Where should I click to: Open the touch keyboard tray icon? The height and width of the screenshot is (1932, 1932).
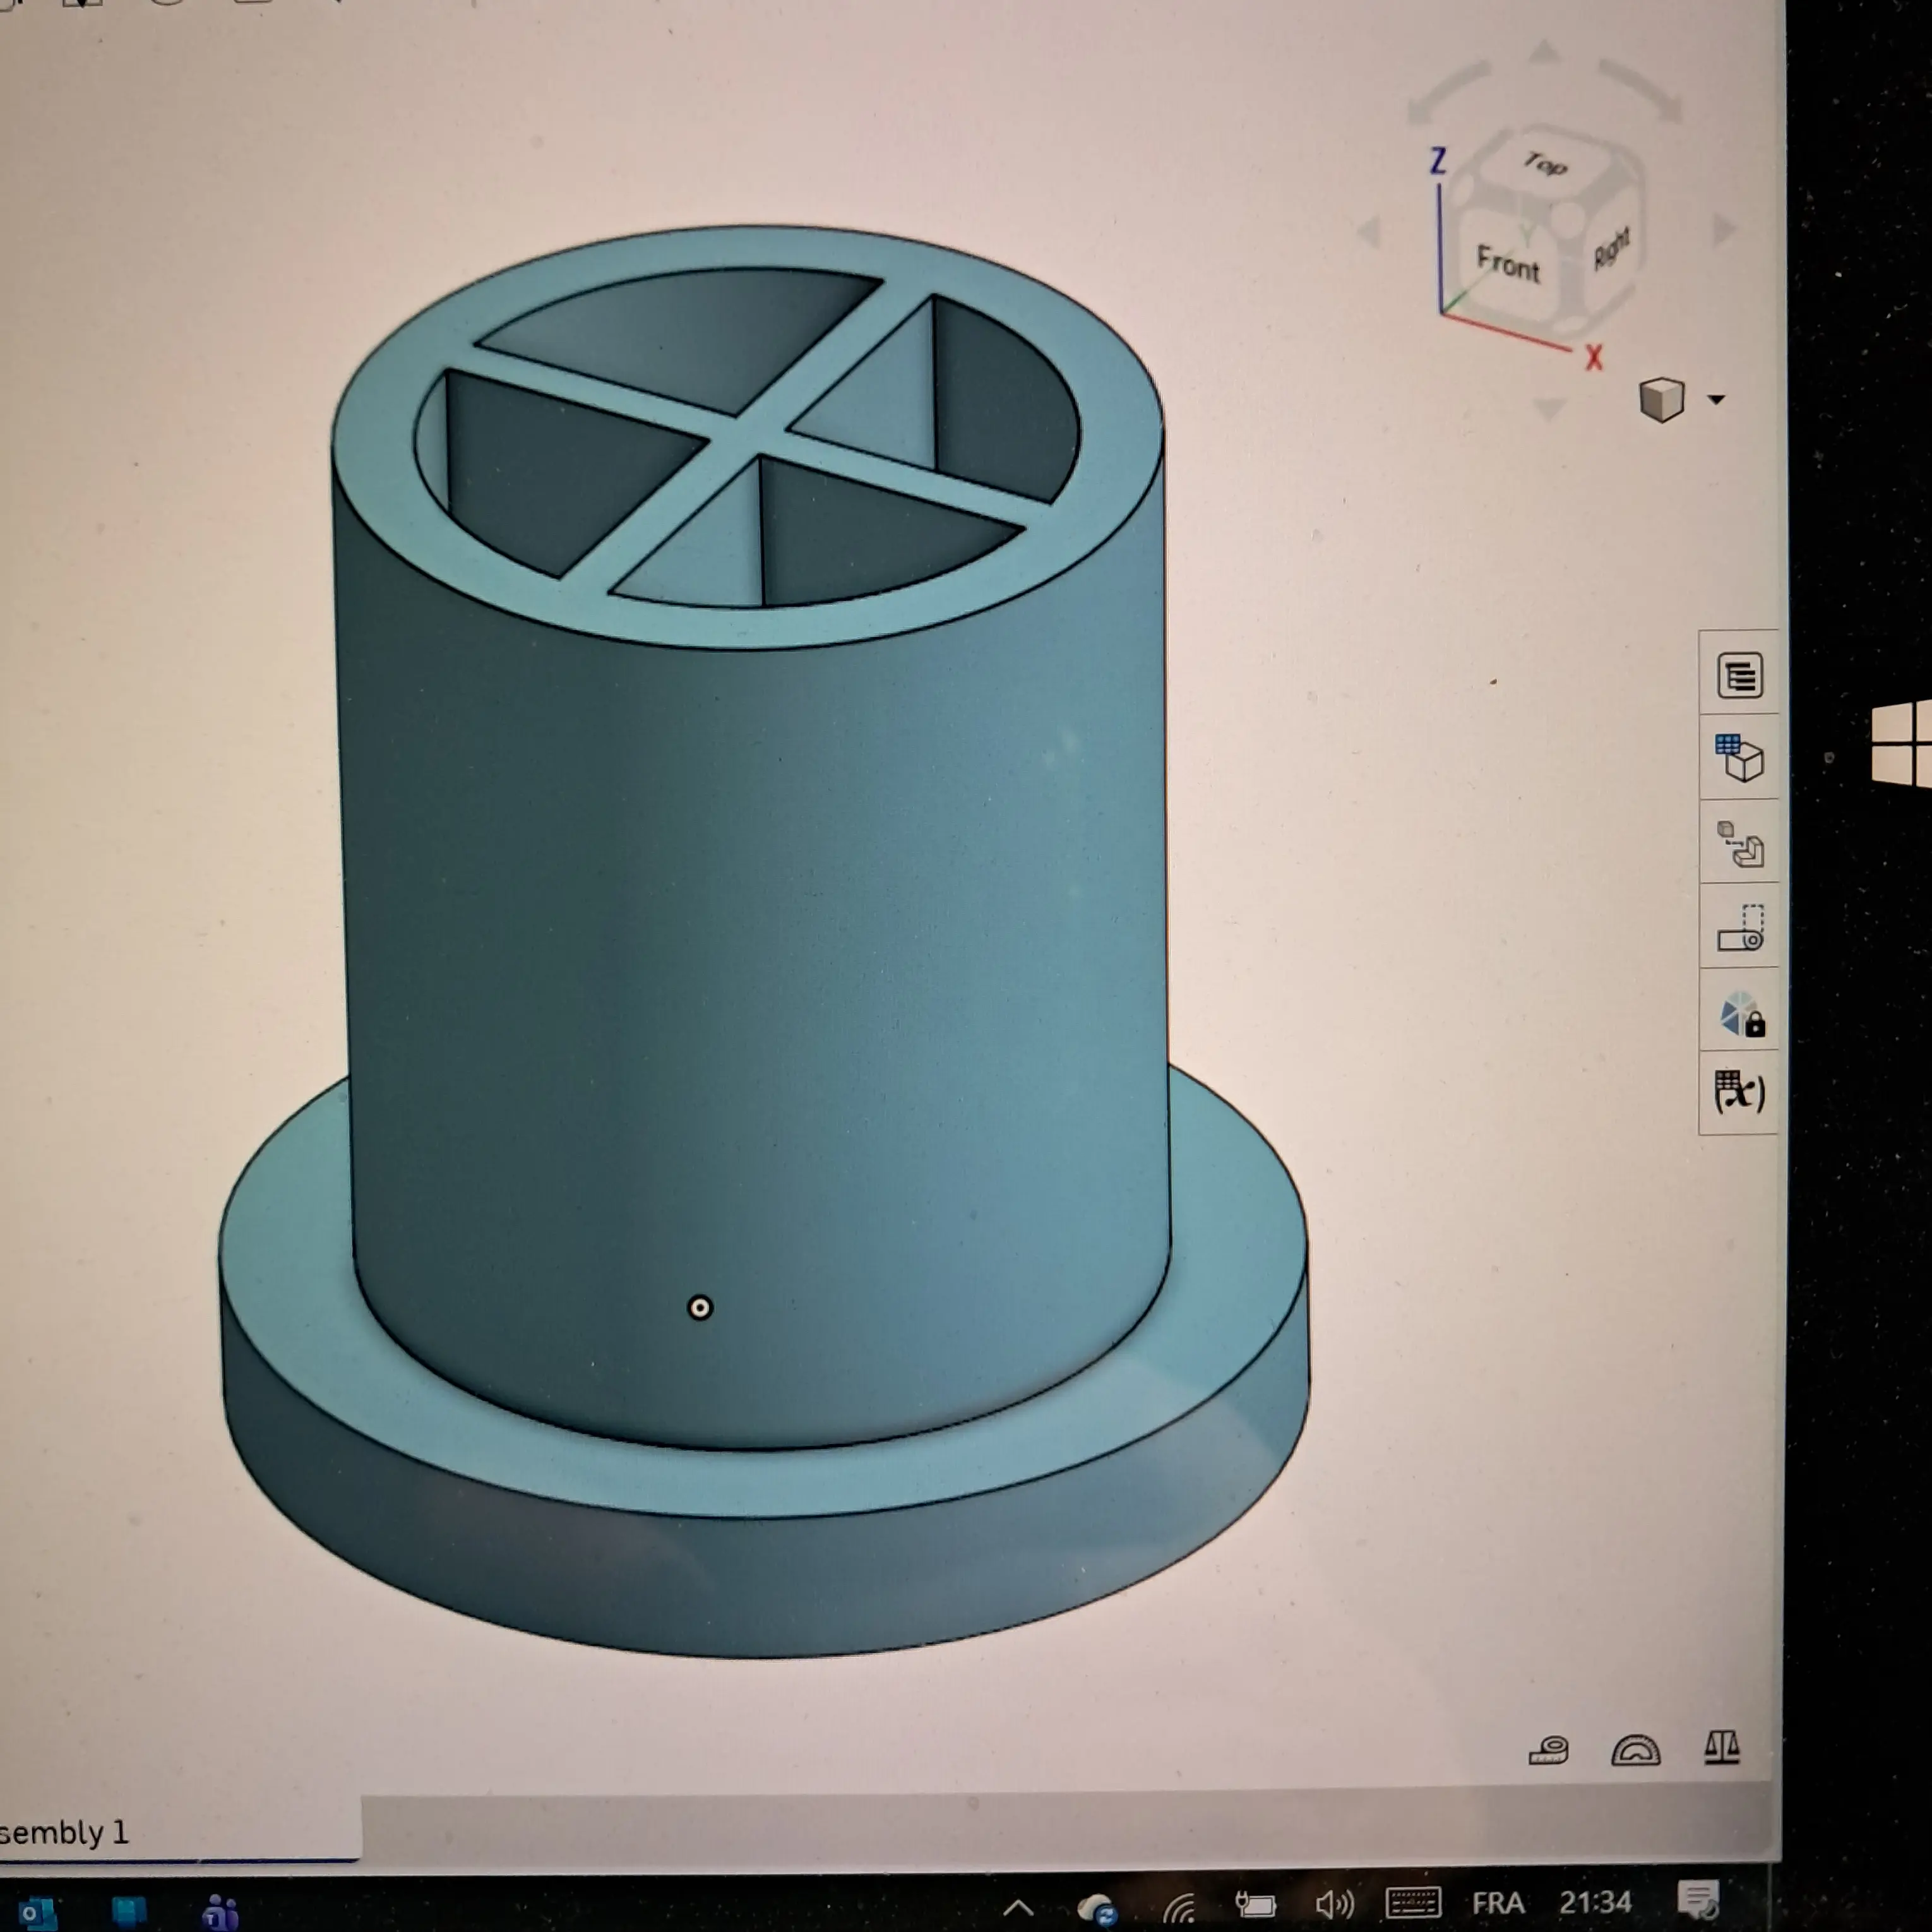(x=1413, y=1902)
